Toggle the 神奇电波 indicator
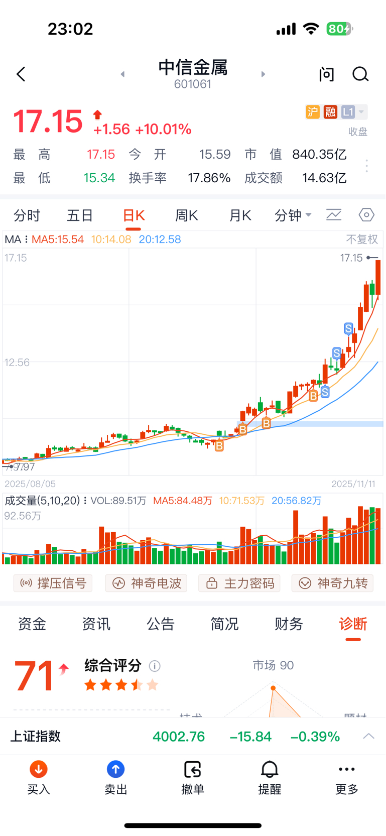 146,583
